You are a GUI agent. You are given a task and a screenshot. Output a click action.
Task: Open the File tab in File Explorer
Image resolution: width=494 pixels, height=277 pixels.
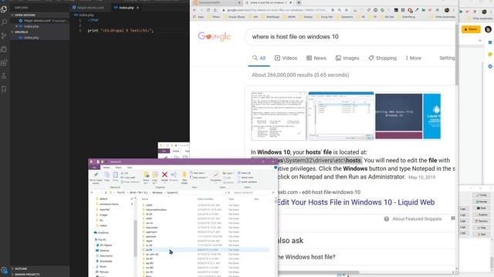point(94,168)
